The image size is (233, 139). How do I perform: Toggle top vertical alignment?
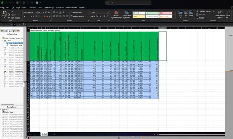pos(54,12)
